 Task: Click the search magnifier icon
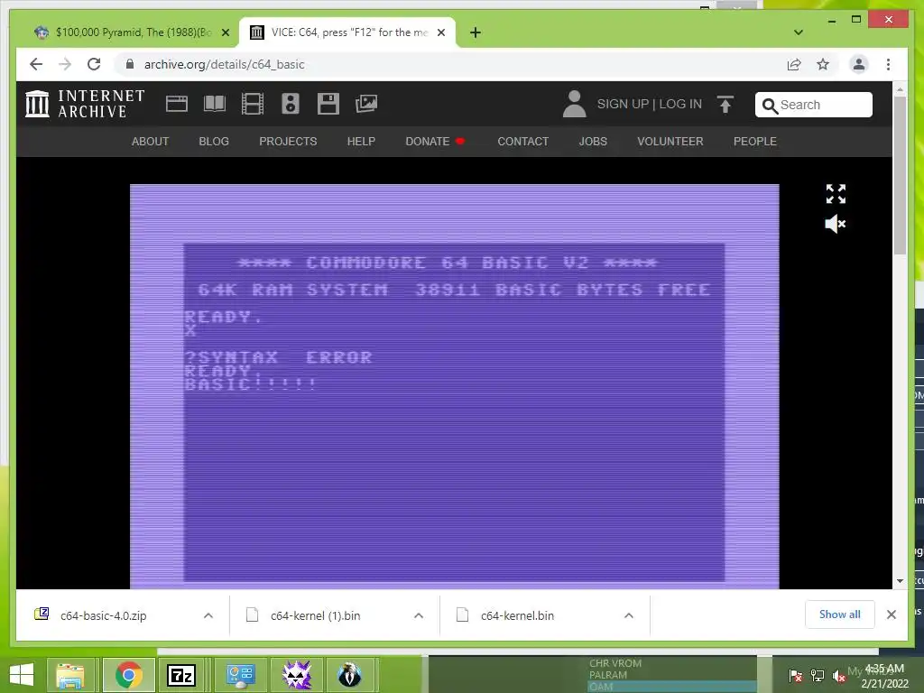tap(770, 106)
